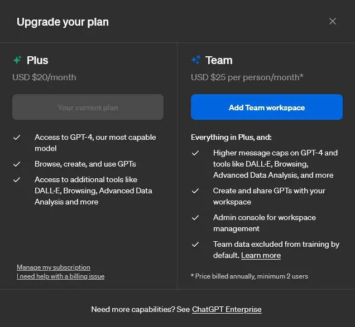The width and height of the screenshot is (355, 327).
Task: Open I need help with billing link
Action: pyautogui.click(x=60, y=276)
